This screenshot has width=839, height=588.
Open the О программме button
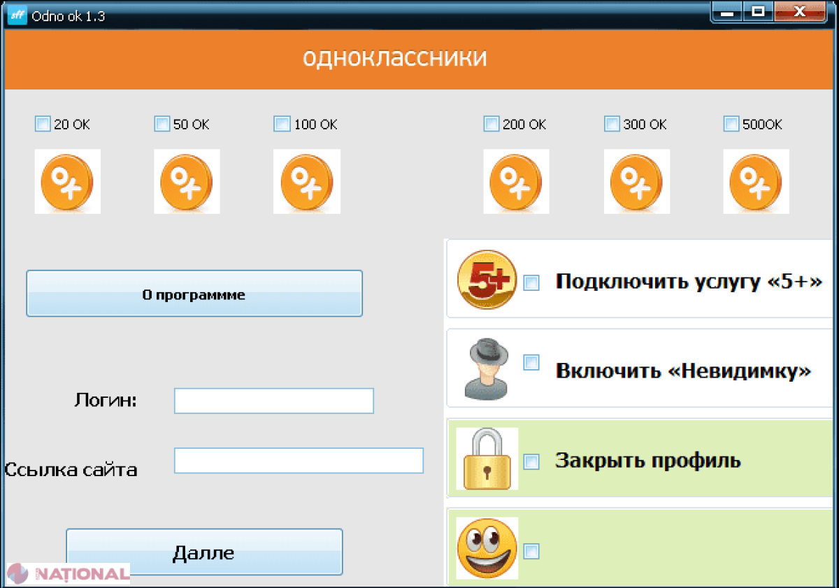coord(194,294)
